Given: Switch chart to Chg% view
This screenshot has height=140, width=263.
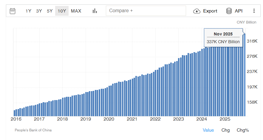Looking at the screenshot, I should 243,130.
